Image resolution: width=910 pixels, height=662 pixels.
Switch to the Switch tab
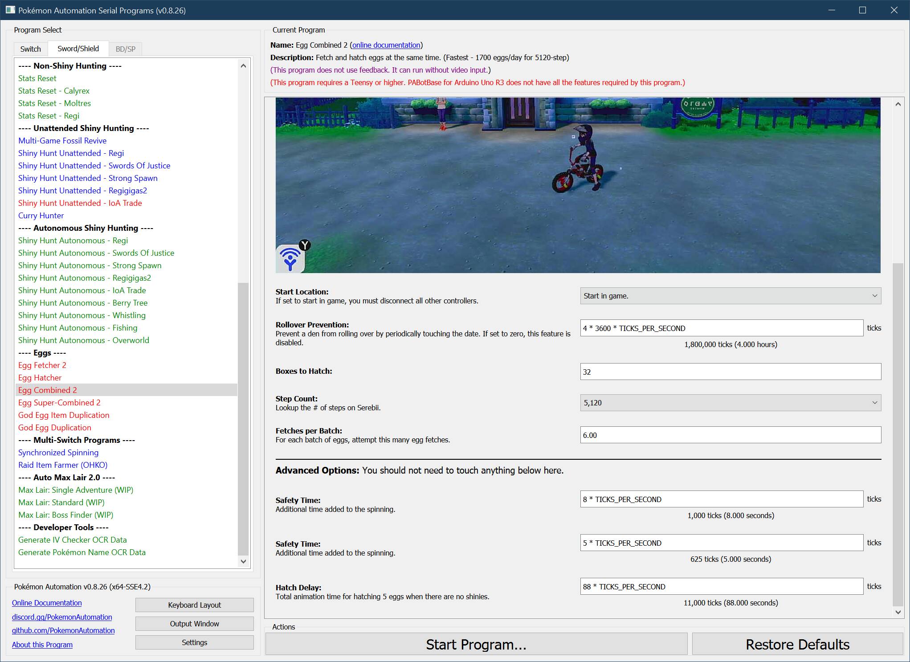30,49
